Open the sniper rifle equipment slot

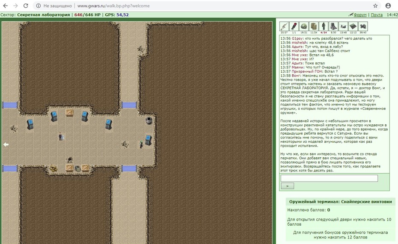[x=284, y=26]
